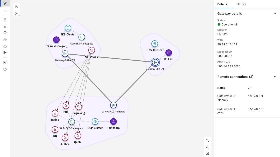This screenshot has height=157, width=280.
Task: Zoom out on the topology canvas
Action: click(x=207, y=147)
